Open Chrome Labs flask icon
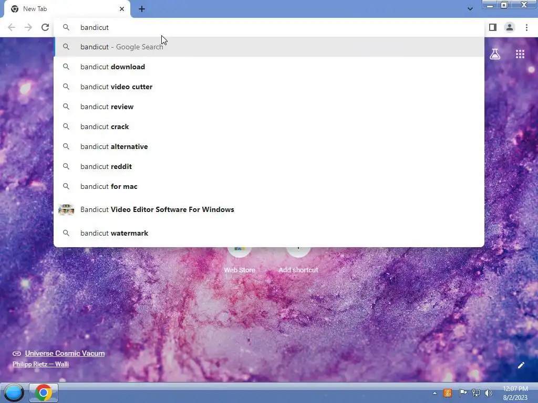This screenshot has width=538, height=403. pos(495,54)
